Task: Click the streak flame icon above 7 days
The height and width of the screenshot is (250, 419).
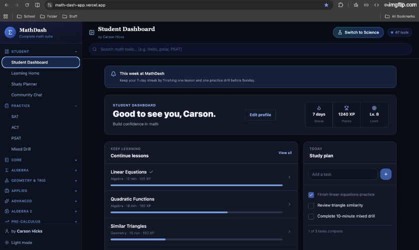Action: 319,108
